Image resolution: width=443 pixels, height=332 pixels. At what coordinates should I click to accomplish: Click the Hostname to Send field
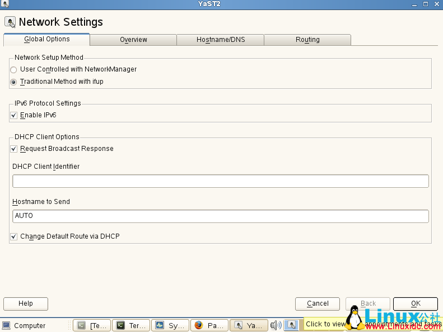221,216
